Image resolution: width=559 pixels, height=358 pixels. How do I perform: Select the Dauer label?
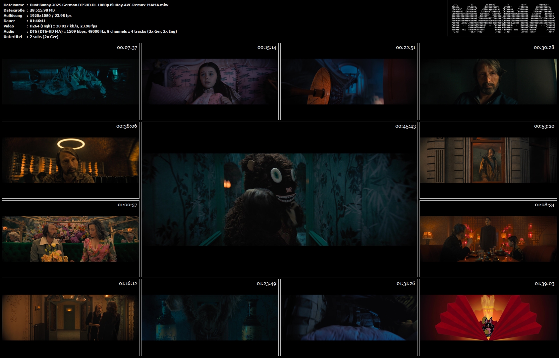pos(9,21)
